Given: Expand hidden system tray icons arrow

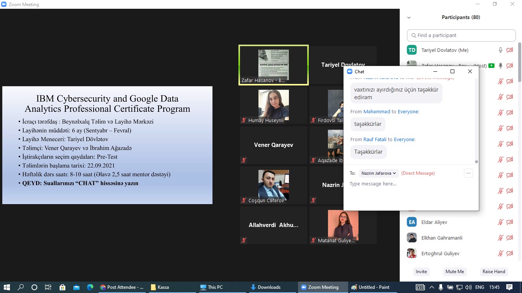Looking at the screenshot, I should (431, 287).
